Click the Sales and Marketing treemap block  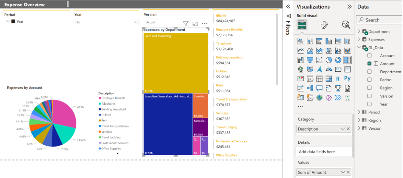(176, 63)
